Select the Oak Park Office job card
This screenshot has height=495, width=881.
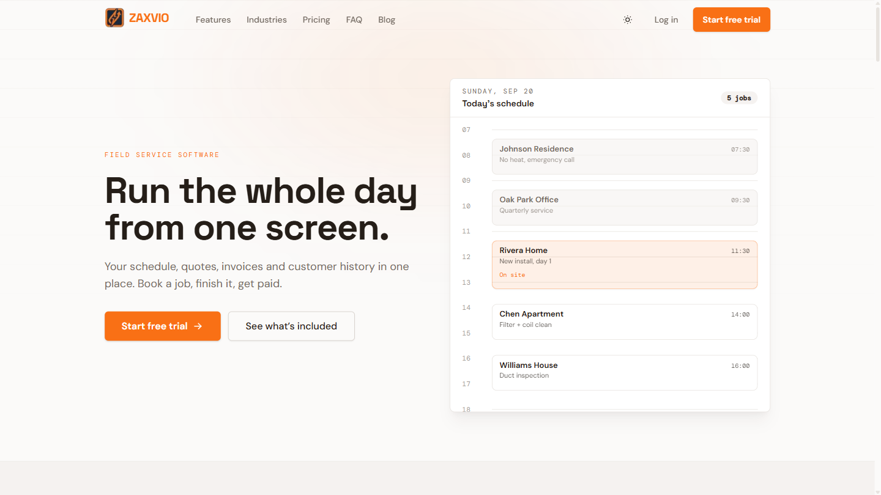click(625, 207)
